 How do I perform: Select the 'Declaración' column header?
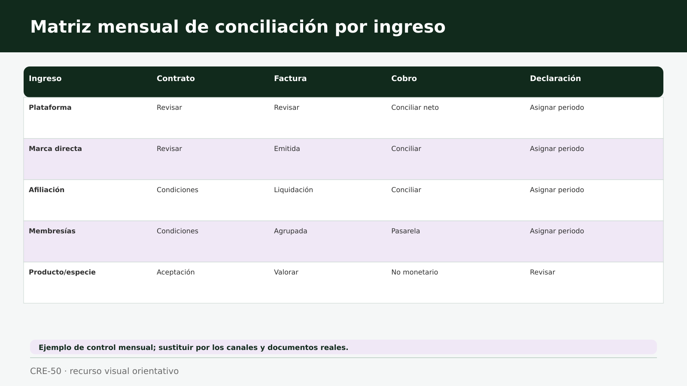(x=555, y=78)
